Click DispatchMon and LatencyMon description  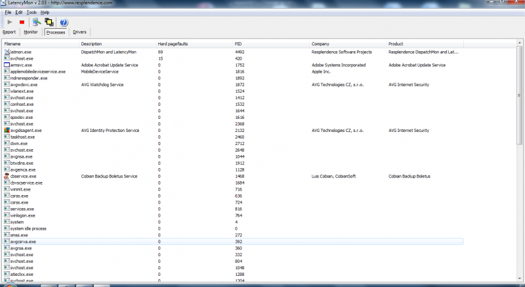(x=109, y=52)
